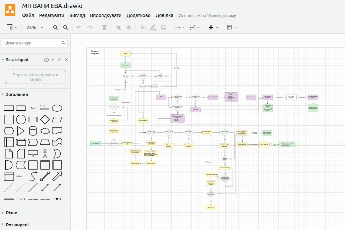345x230 pixels.
Task: Click the zoom out magnifier icon
Action: 66,27
